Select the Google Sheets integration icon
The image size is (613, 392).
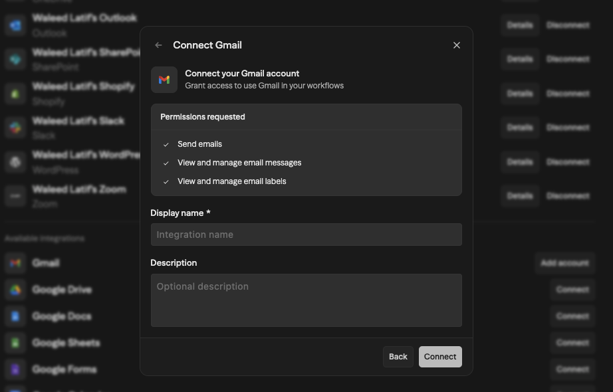15,343
